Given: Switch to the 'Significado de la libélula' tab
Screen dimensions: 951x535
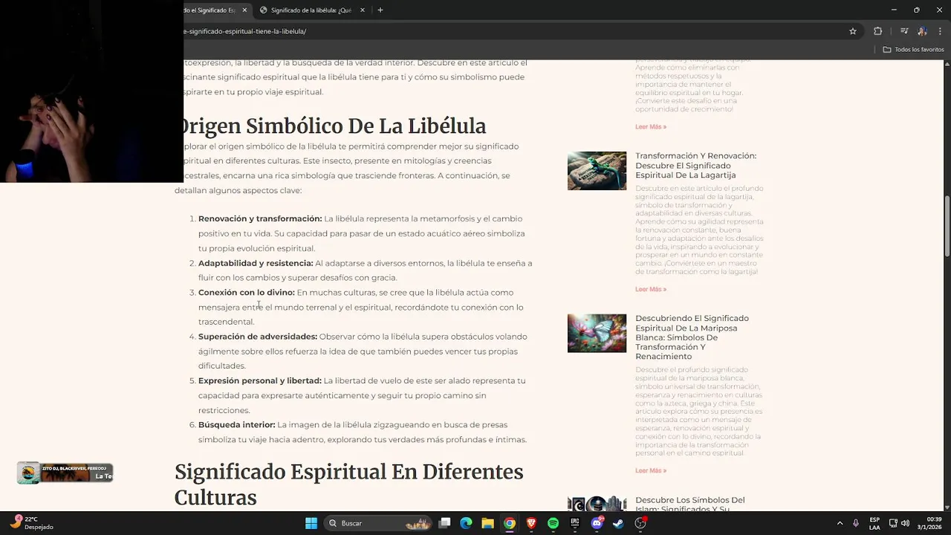Looking at the screenshot, I should click(311, 10).
